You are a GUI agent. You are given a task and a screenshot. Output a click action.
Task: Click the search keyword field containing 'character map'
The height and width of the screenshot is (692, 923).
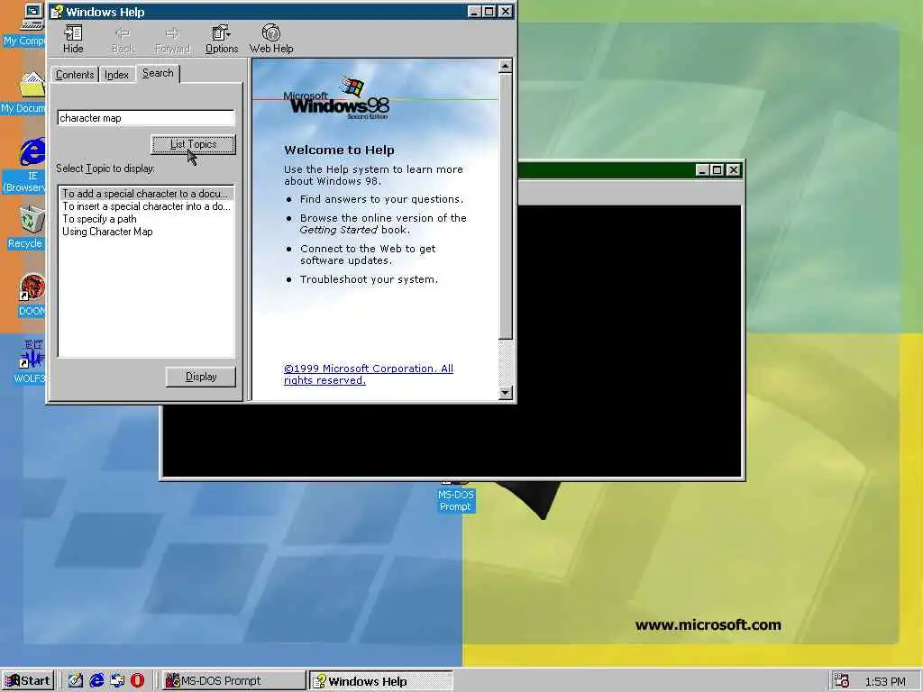pos(146,118)
